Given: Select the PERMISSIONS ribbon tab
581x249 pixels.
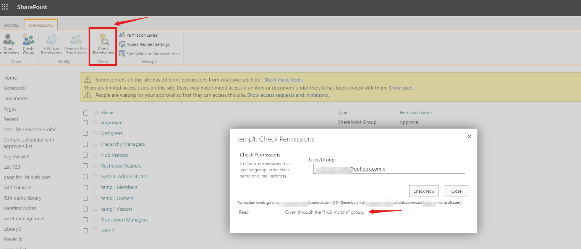Looking at the screenshot, I should click(x=41, y=25).
